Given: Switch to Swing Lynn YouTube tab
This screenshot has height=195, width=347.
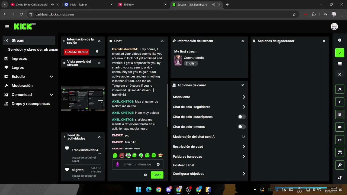Looking at the screenshot, I should 35,5.
